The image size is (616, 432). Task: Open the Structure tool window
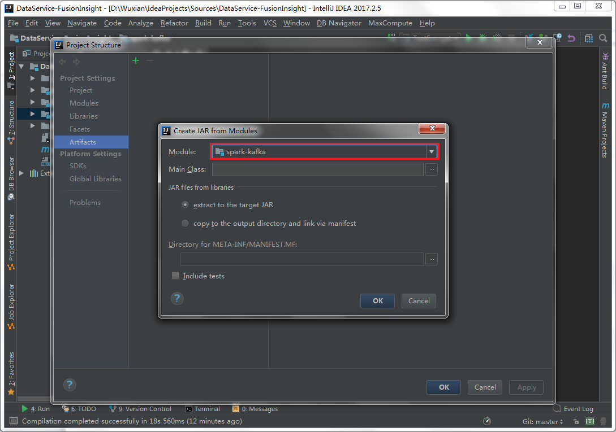pos(11,123)
